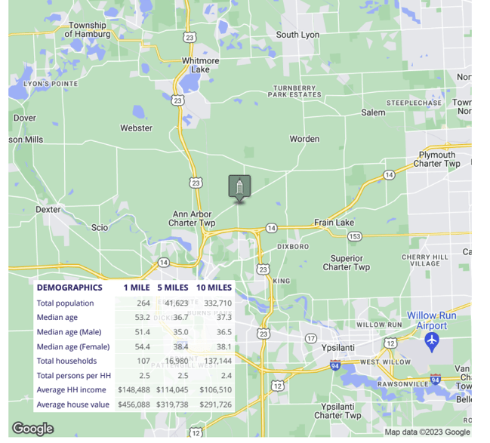Select the median age value 53.2
490x443 pixels.
143,318
